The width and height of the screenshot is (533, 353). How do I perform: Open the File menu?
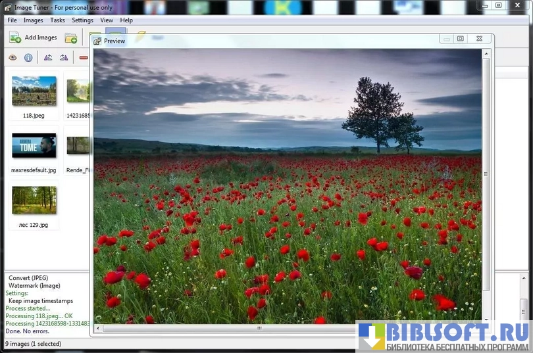(x=13, y=20)
